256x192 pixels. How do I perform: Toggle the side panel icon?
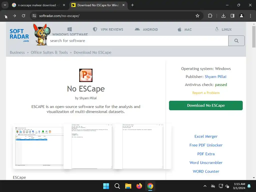coord(232,16)
